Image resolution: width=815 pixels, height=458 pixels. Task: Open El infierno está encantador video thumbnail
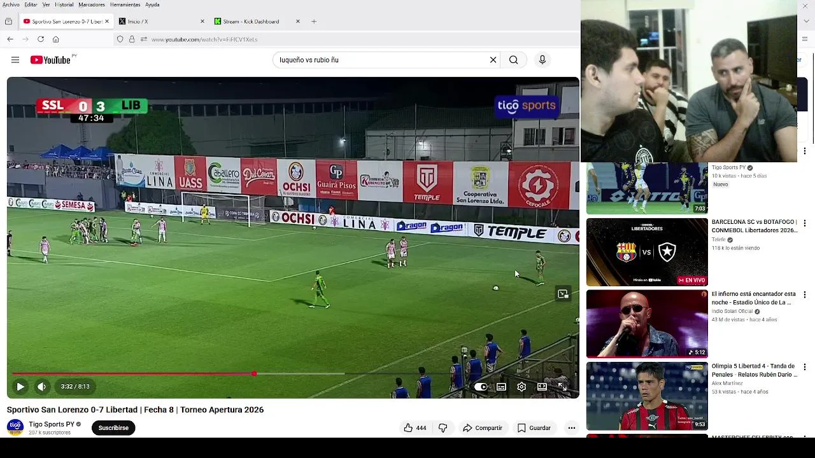647,324
